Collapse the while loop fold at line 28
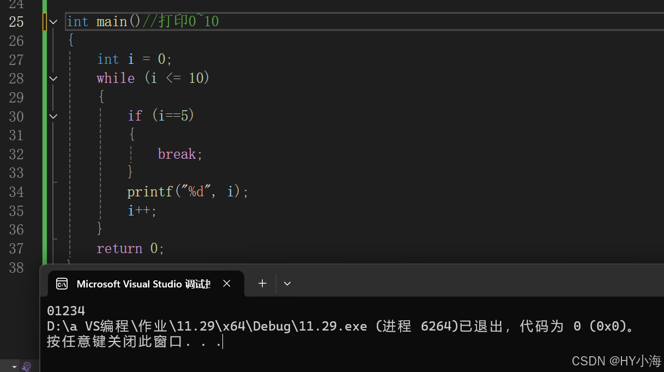This screenshot has height=372, width=664. click(52, 78)
